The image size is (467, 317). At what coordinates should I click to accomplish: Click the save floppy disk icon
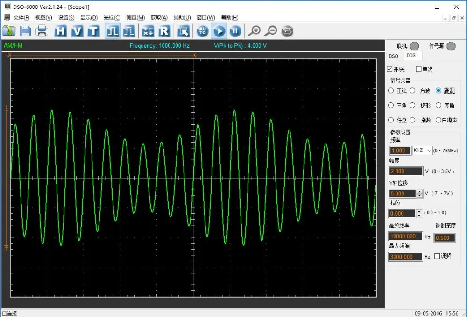[x=25, y=31]
